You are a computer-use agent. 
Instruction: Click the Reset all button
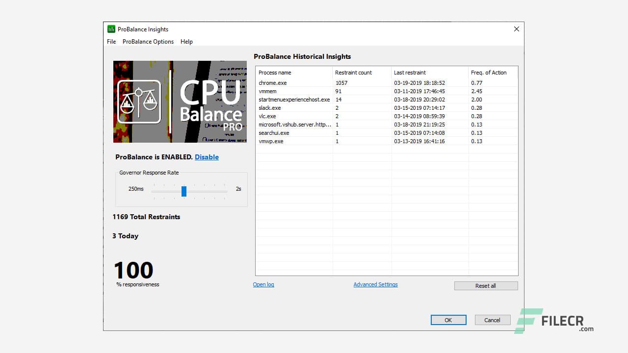[x=486, y=285]
